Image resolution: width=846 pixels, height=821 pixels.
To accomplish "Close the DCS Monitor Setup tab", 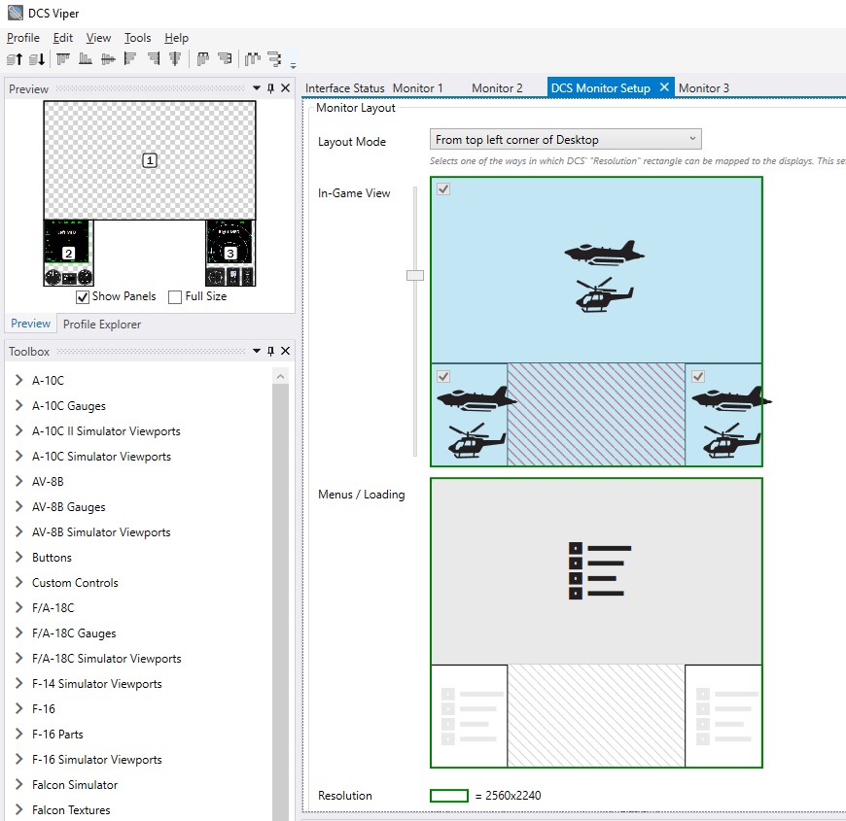I will pos(664,87).
